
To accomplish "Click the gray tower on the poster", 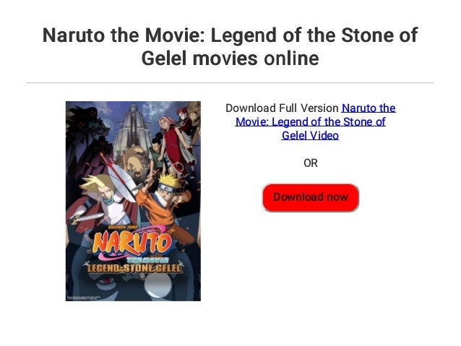I will pyautogui.click(x=133, y=129).
